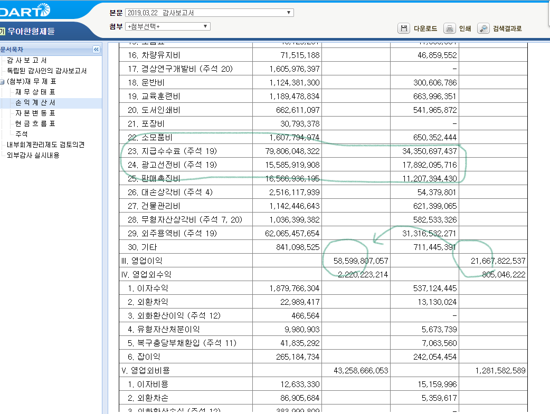The height and width of the screenshot is (414, 550).
Task: Click the 22. 소모품비 row label
Action: tap(150, 137)
